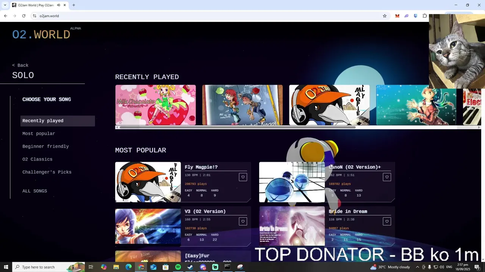
Task: Go to previous menu via < Back
Action: [x=20, y=65]
